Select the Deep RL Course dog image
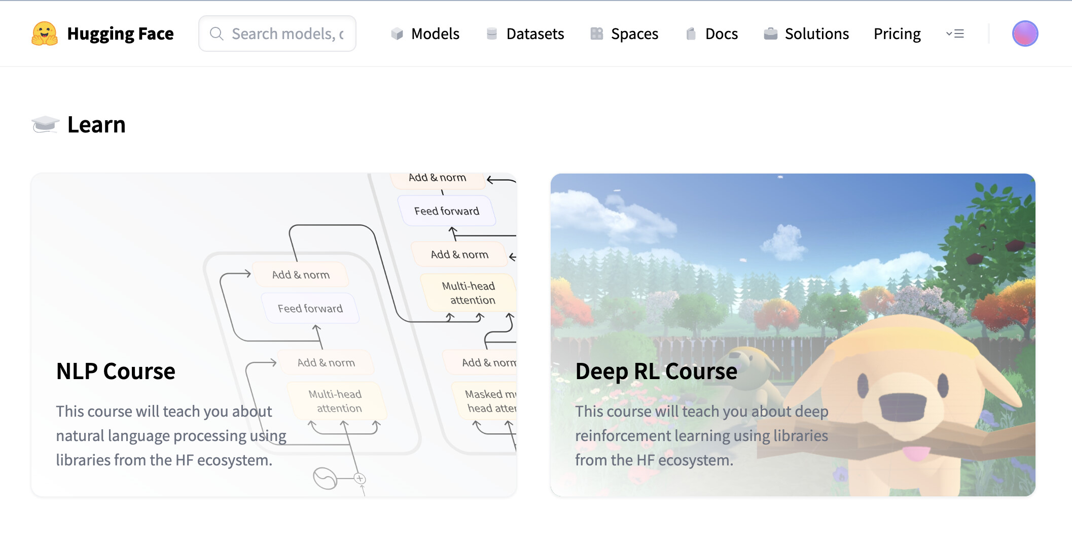Viewport: 1072px width, 540px height. tap(903, 396)
